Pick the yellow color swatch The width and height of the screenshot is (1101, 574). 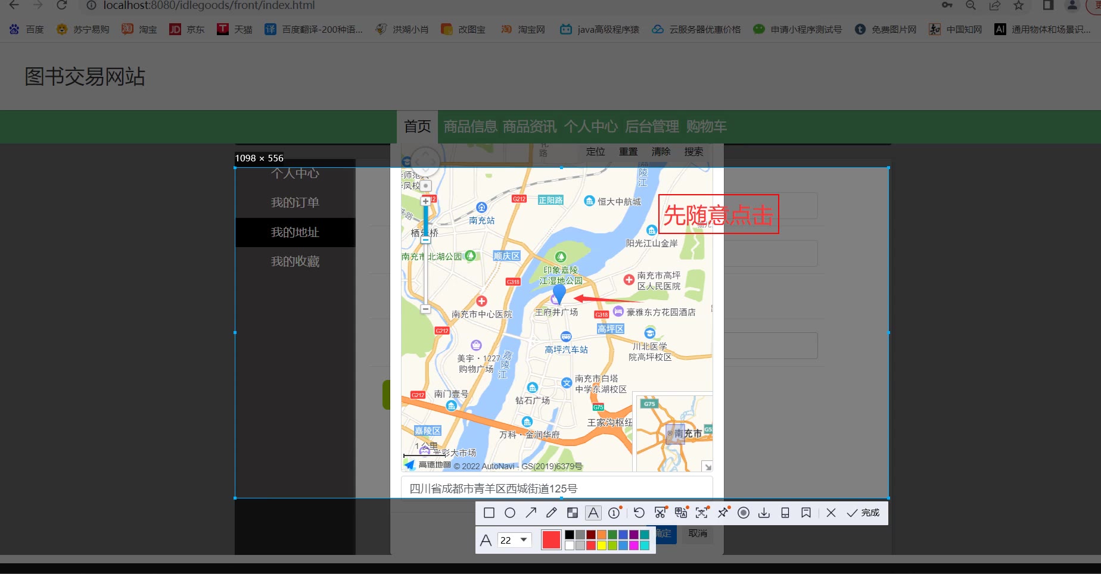(602, 545)
